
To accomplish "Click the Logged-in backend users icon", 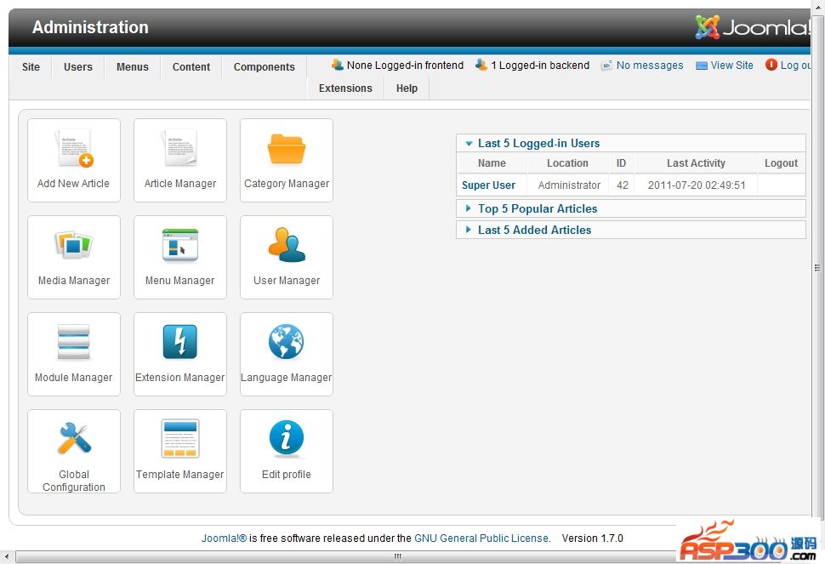I will point(481,65).
